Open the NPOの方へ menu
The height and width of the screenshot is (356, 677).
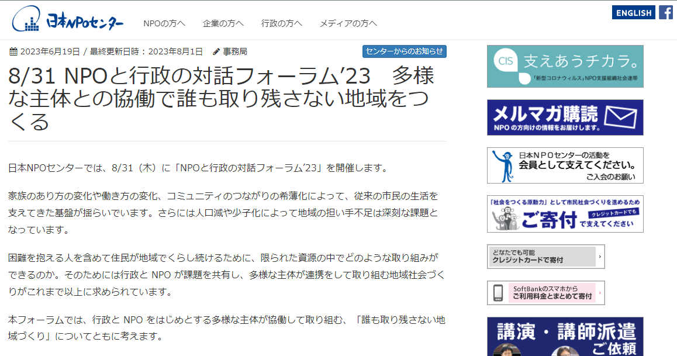click(x=163, y=23)
